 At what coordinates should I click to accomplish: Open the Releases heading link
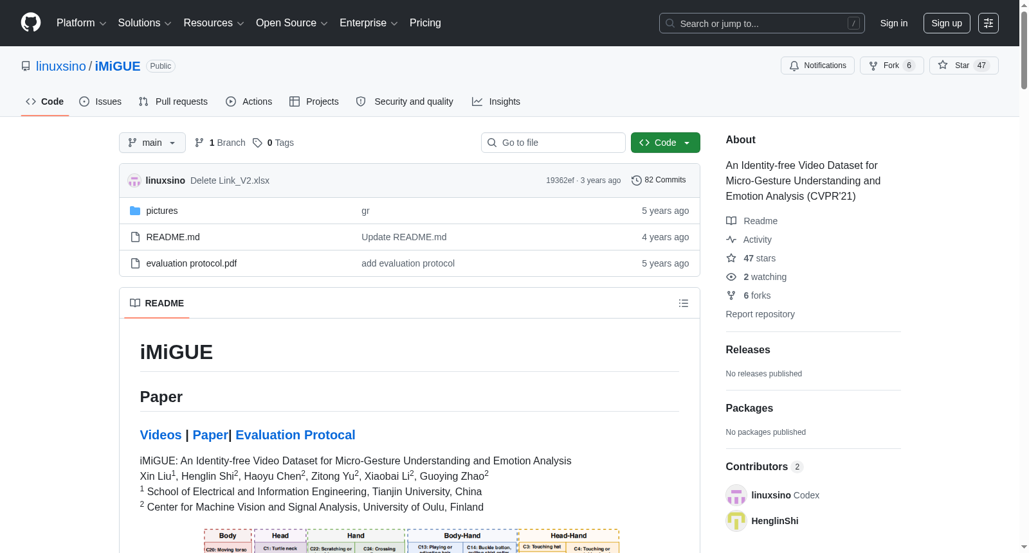click(748, 349)
